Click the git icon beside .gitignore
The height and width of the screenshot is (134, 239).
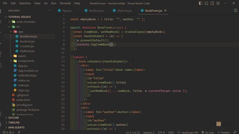13,95
